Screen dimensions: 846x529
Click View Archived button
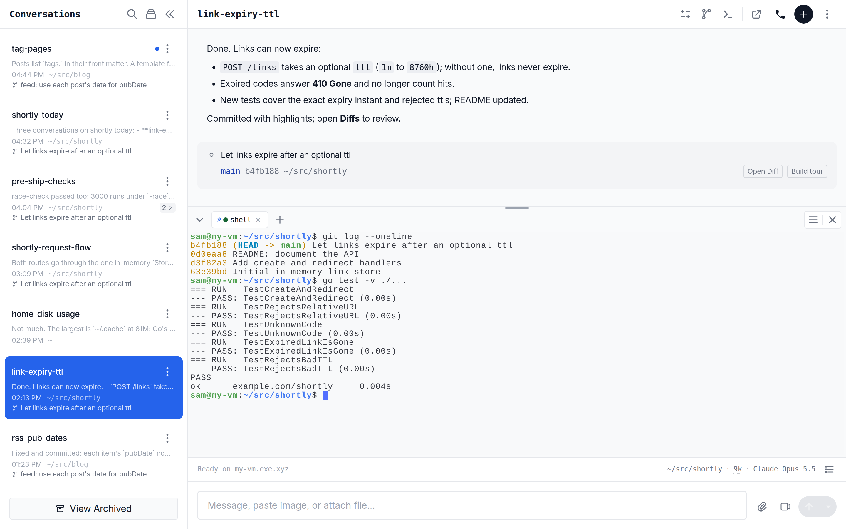(94, 508)
